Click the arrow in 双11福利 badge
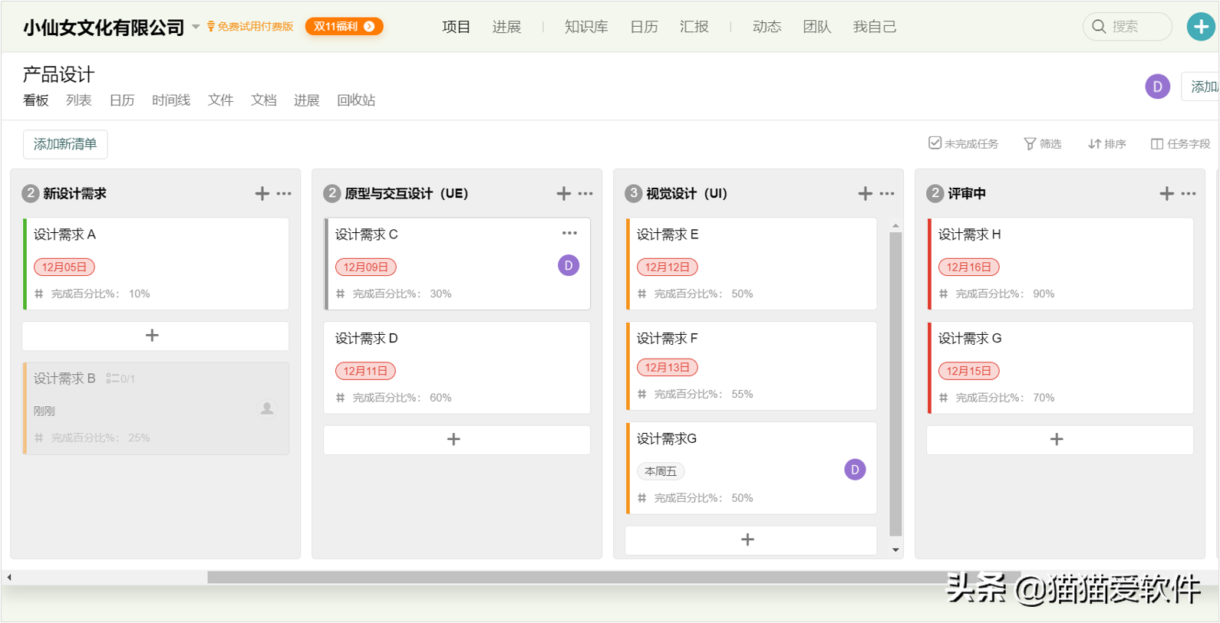The width and height of the screenshot is (1220, 623). (x=369, y=26)
